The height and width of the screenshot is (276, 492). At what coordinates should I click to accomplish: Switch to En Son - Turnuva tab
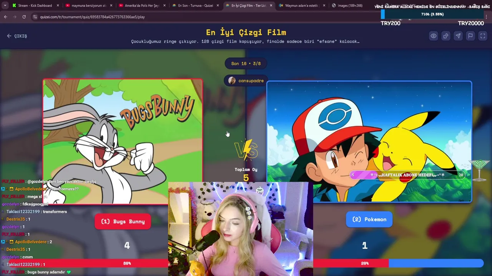coord(195,5)
